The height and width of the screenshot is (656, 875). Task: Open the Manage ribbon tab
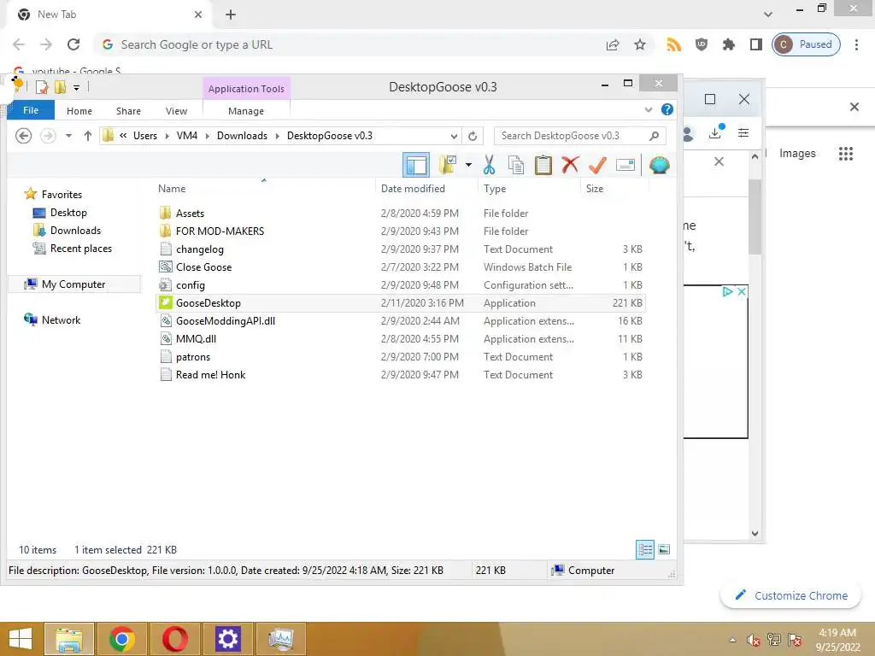tap(245, 111)
